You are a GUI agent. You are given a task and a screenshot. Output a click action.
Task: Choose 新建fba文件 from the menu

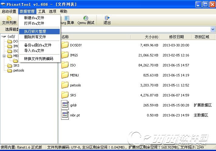click(x=39, y=18)
